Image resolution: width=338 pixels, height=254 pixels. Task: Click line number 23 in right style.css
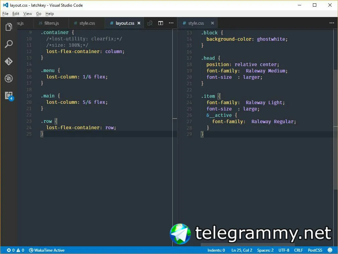tap(189, 96)
